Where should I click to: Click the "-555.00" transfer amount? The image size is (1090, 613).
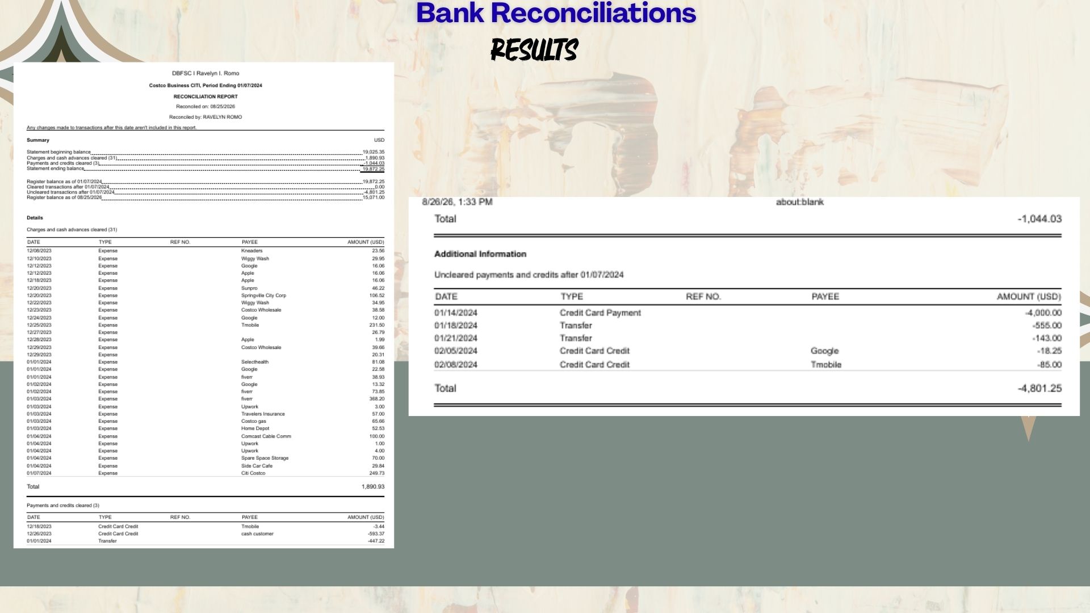(1047, 326)
